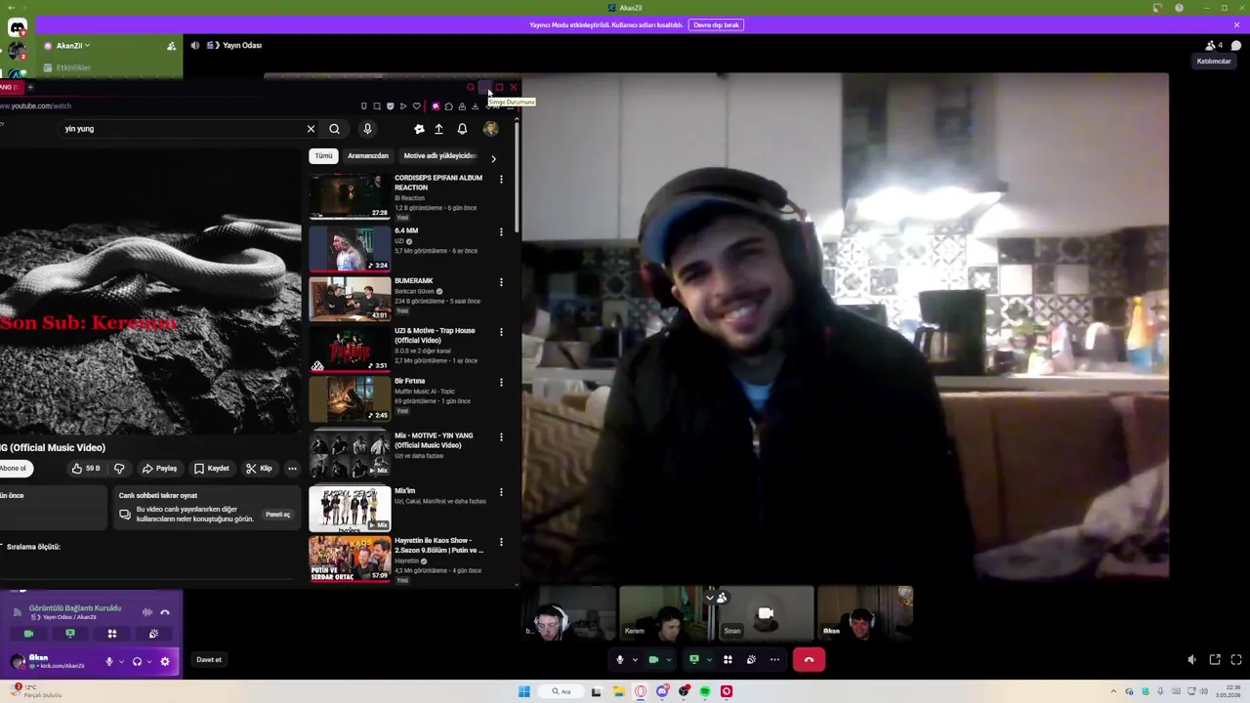This screenshot has width=1250, height=703.
Task: Select the 'Tümü' filter chip
Action: 323,156
